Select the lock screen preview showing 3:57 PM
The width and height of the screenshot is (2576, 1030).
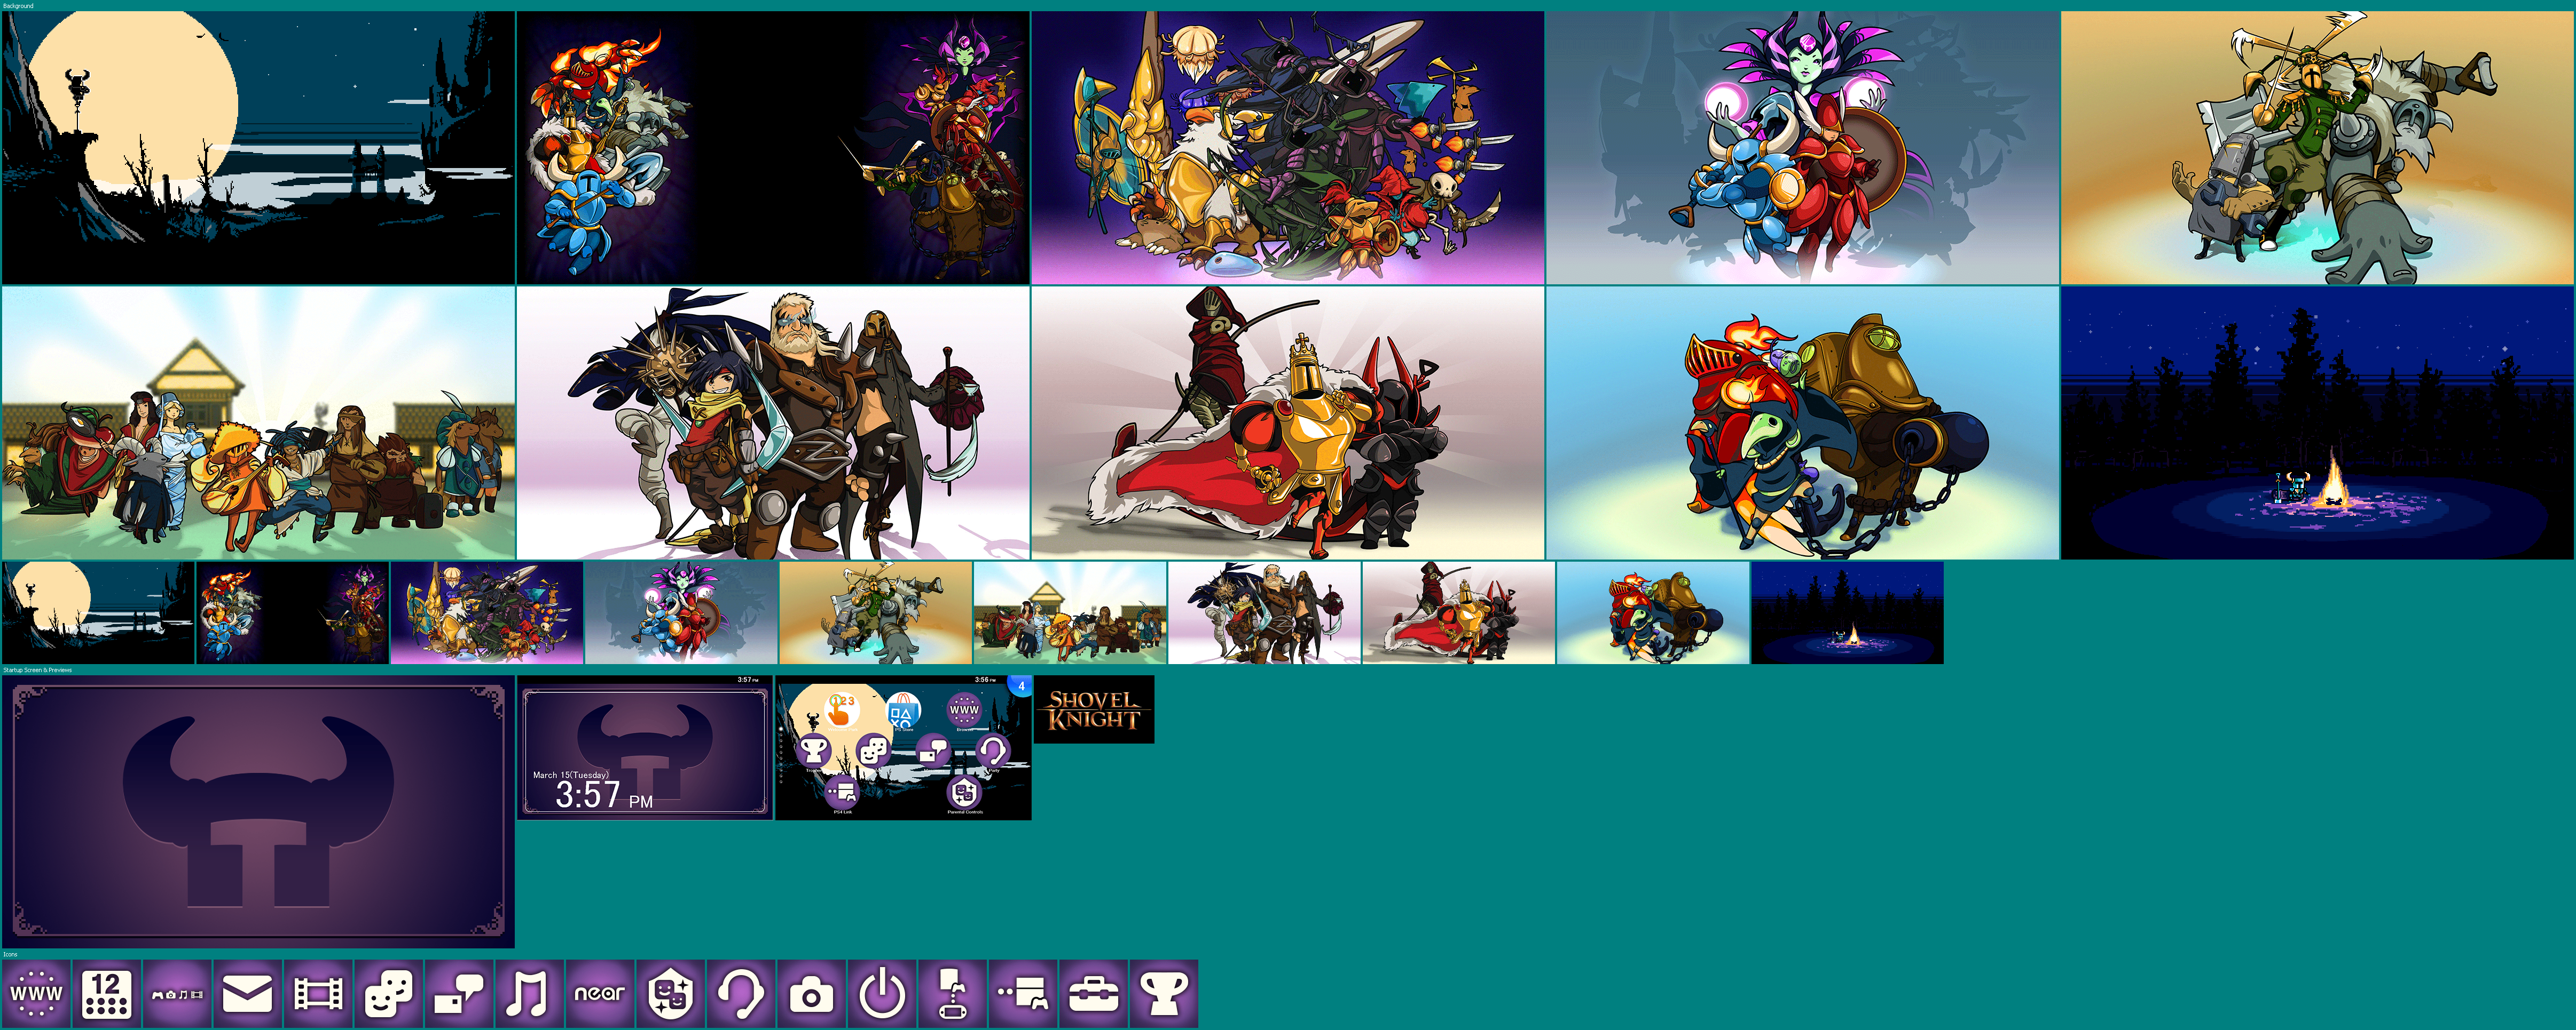(645, 747)
